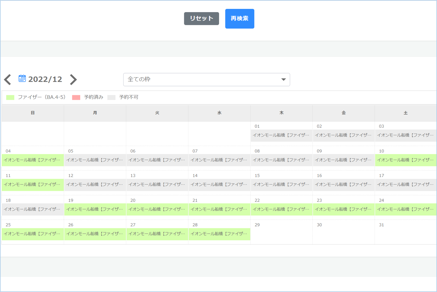Click the 予約不可 legend label
This screenshot has height=292, width=437.
(129, 97)
